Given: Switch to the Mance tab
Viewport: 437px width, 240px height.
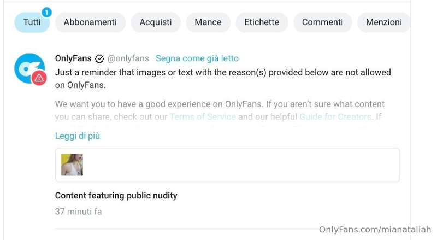Looking at the screenshot, I should (x=208, y=22).
